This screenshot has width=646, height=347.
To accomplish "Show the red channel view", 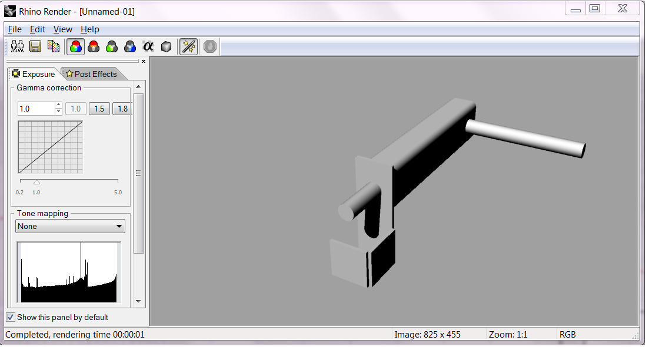I will [x=94, y=46].
